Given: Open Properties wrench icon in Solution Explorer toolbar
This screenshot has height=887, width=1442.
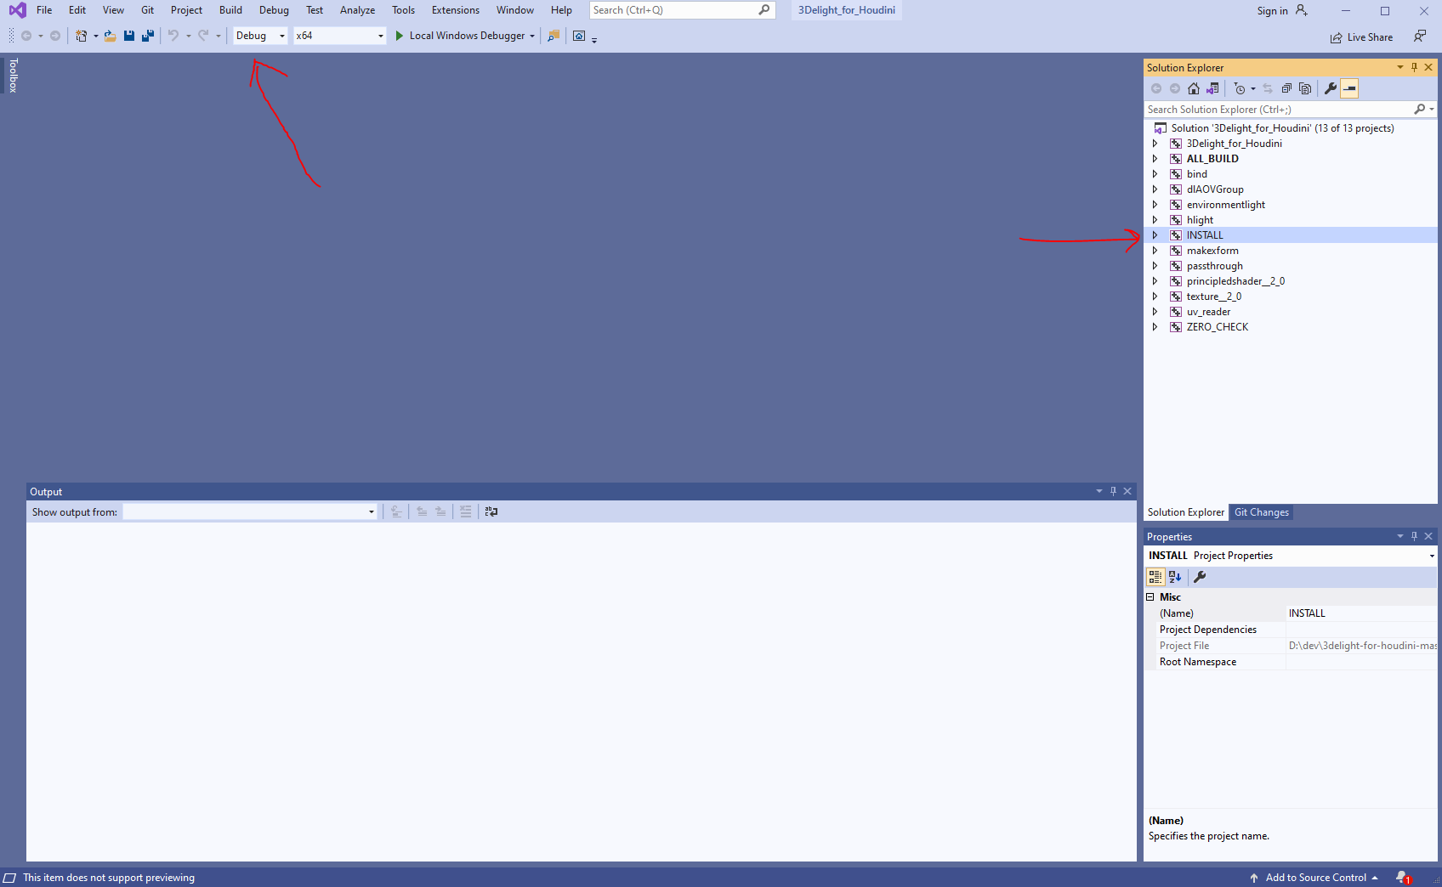Looking at the screenshot, I should [x=1331, y=88].
